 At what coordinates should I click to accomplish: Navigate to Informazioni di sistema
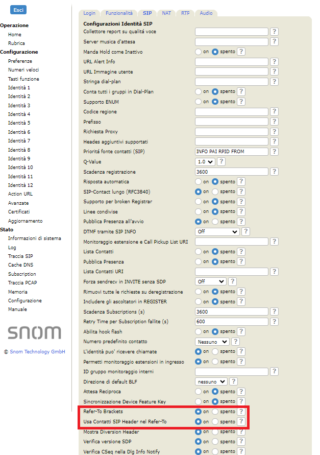[35, 238]
